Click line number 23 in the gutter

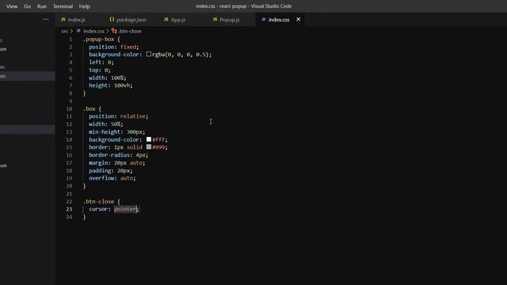tap(69, 209)
